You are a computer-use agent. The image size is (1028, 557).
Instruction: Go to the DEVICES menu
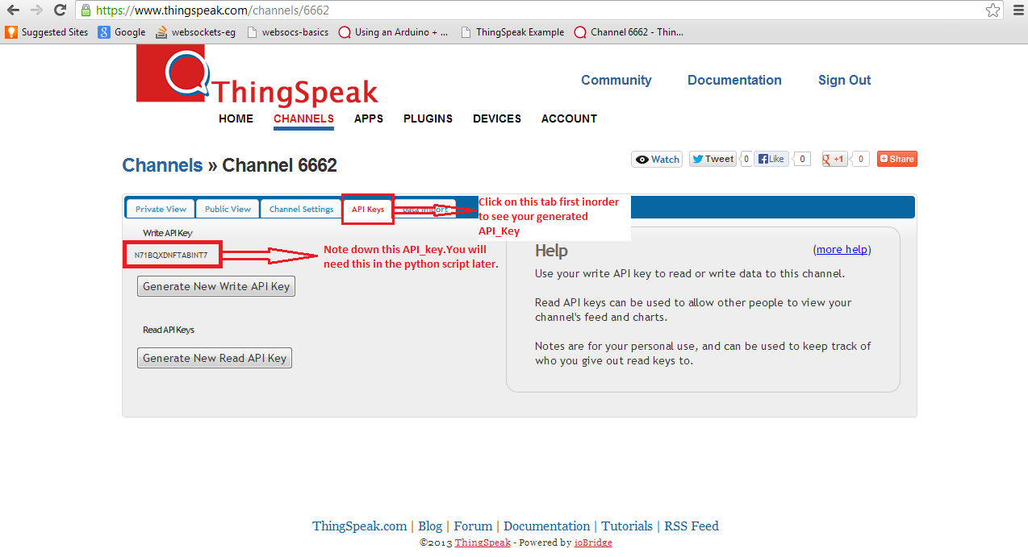pyautogui.click(x=496, y=118)
